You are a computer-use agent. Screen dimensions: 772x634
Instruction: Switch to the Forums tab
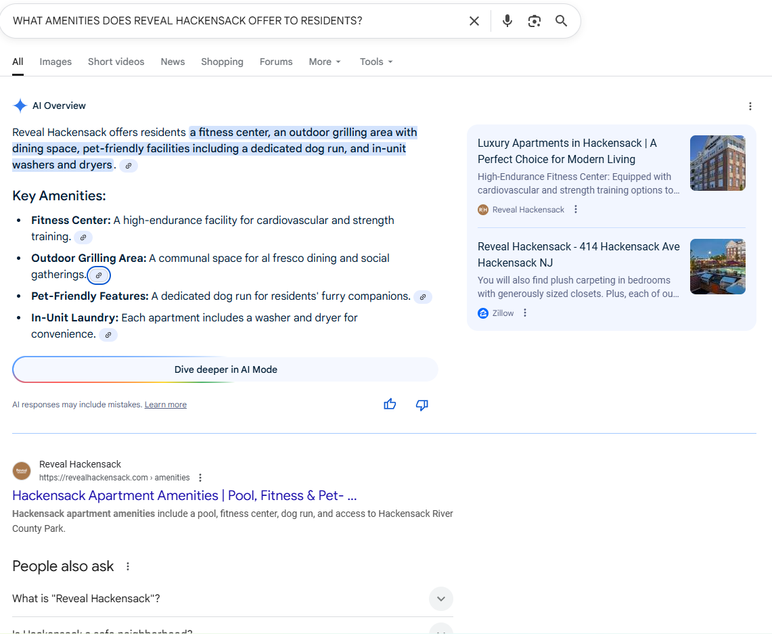[x=276, y=62]
